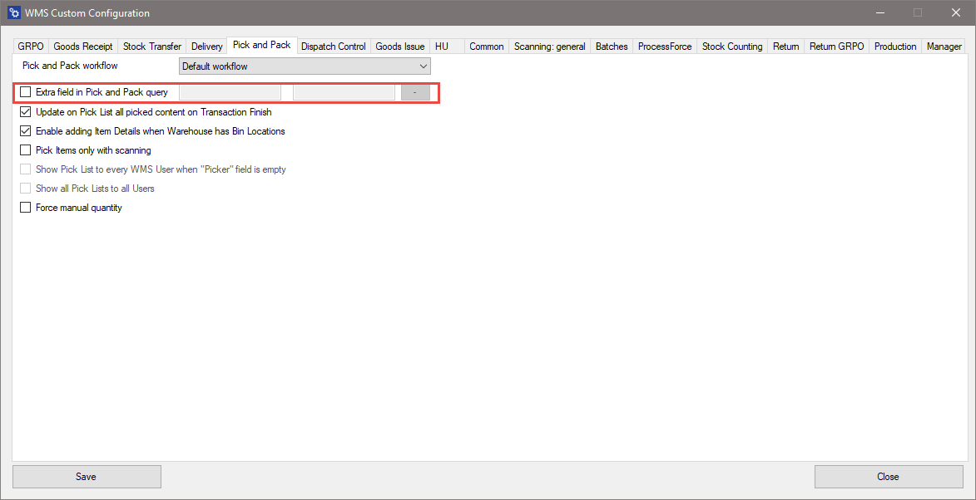Toggle Enable adding Item Details checkbox

pyautogui.click(x=26, y=131)
